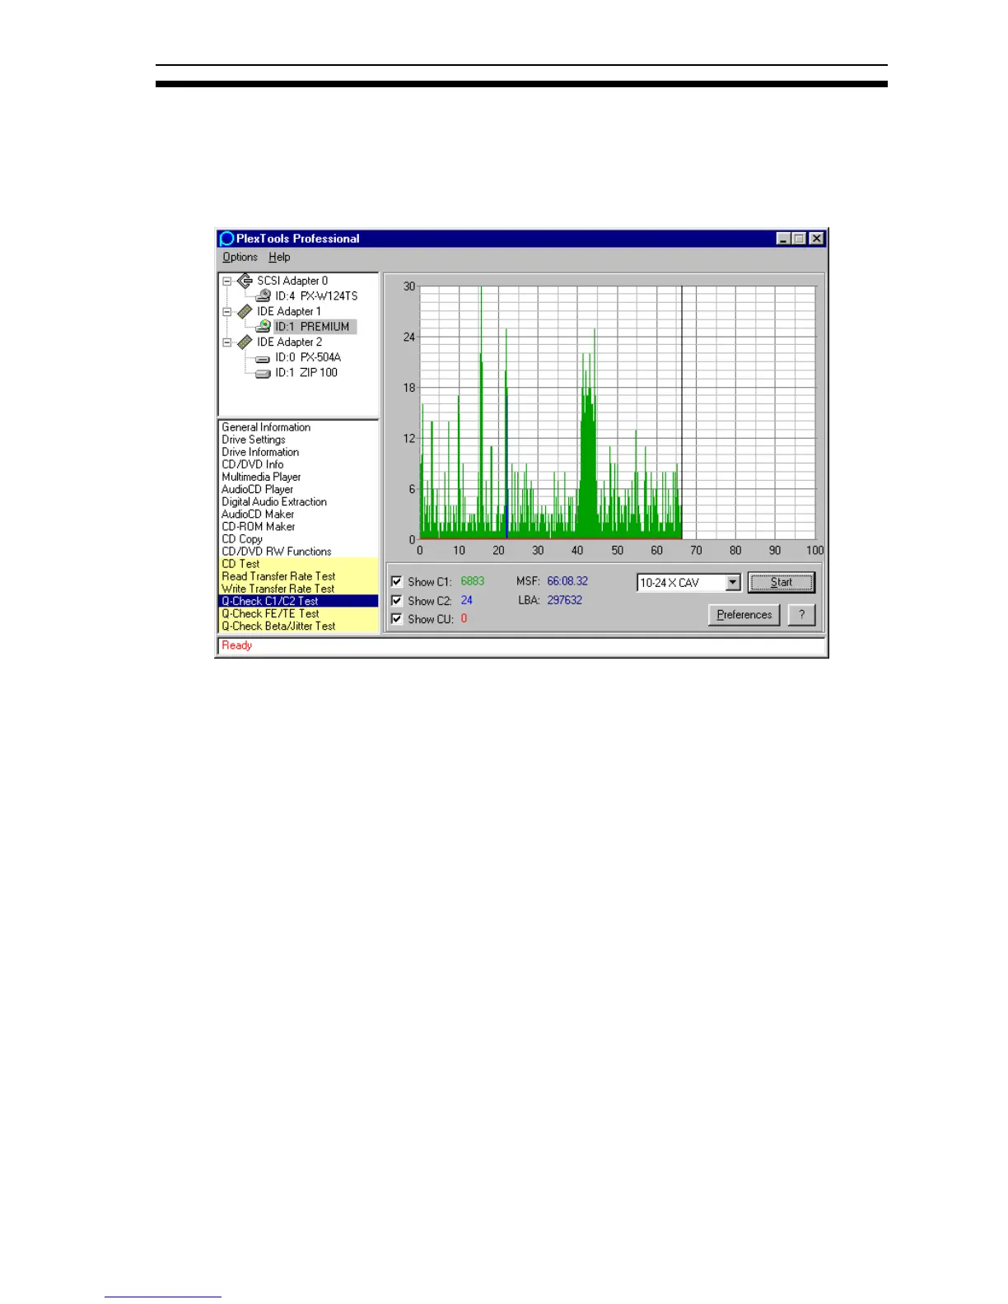The image size is (1008, 1304).
Task: Collapse the IDE Adapter 2 node
Action: (x=227, y=342)
